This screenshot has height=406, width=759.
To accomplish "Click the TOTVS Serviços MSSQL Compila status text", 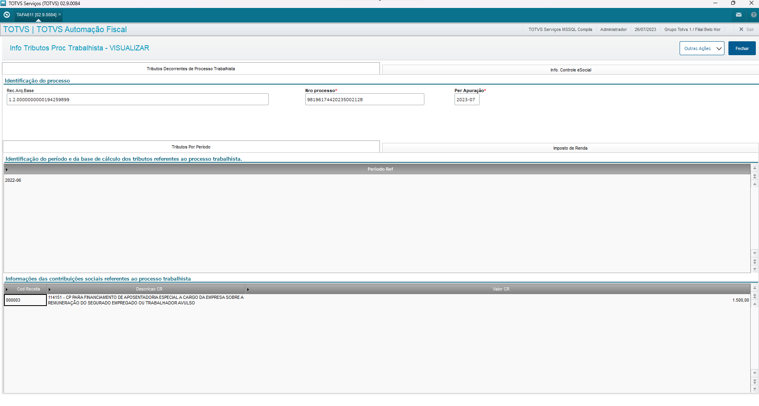I will pyautogui.click(x=560, y=29).
